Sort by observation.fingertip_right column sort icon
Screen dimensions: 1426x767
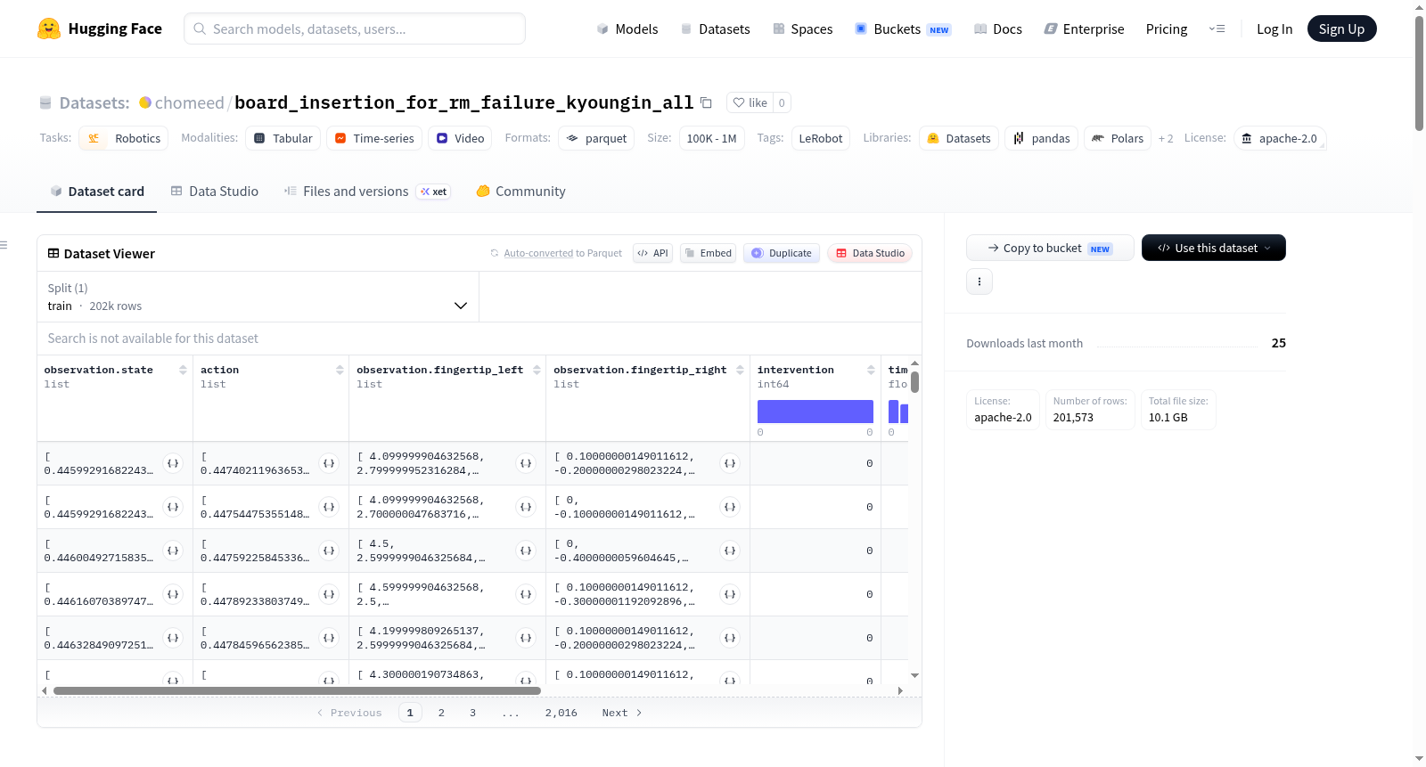[x=740, y=370]
